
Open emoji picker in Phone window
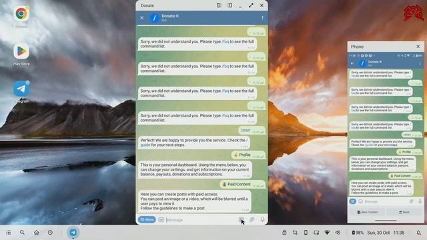(x=360, y=201)
